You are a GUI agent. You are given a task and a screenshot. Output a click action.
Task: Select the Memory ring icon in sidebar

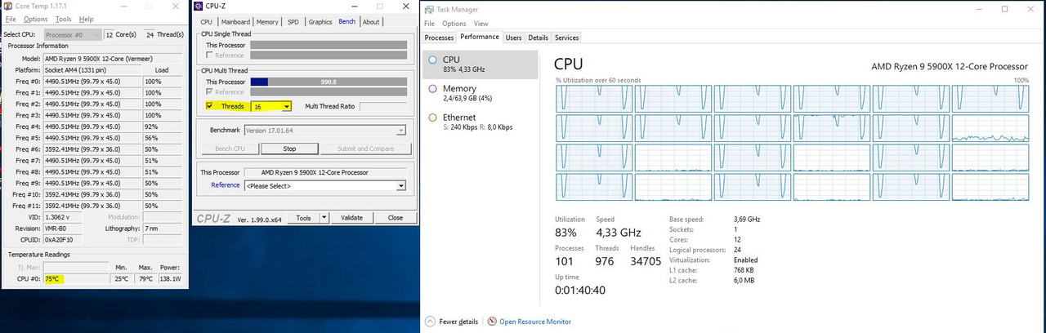point(432,88)
